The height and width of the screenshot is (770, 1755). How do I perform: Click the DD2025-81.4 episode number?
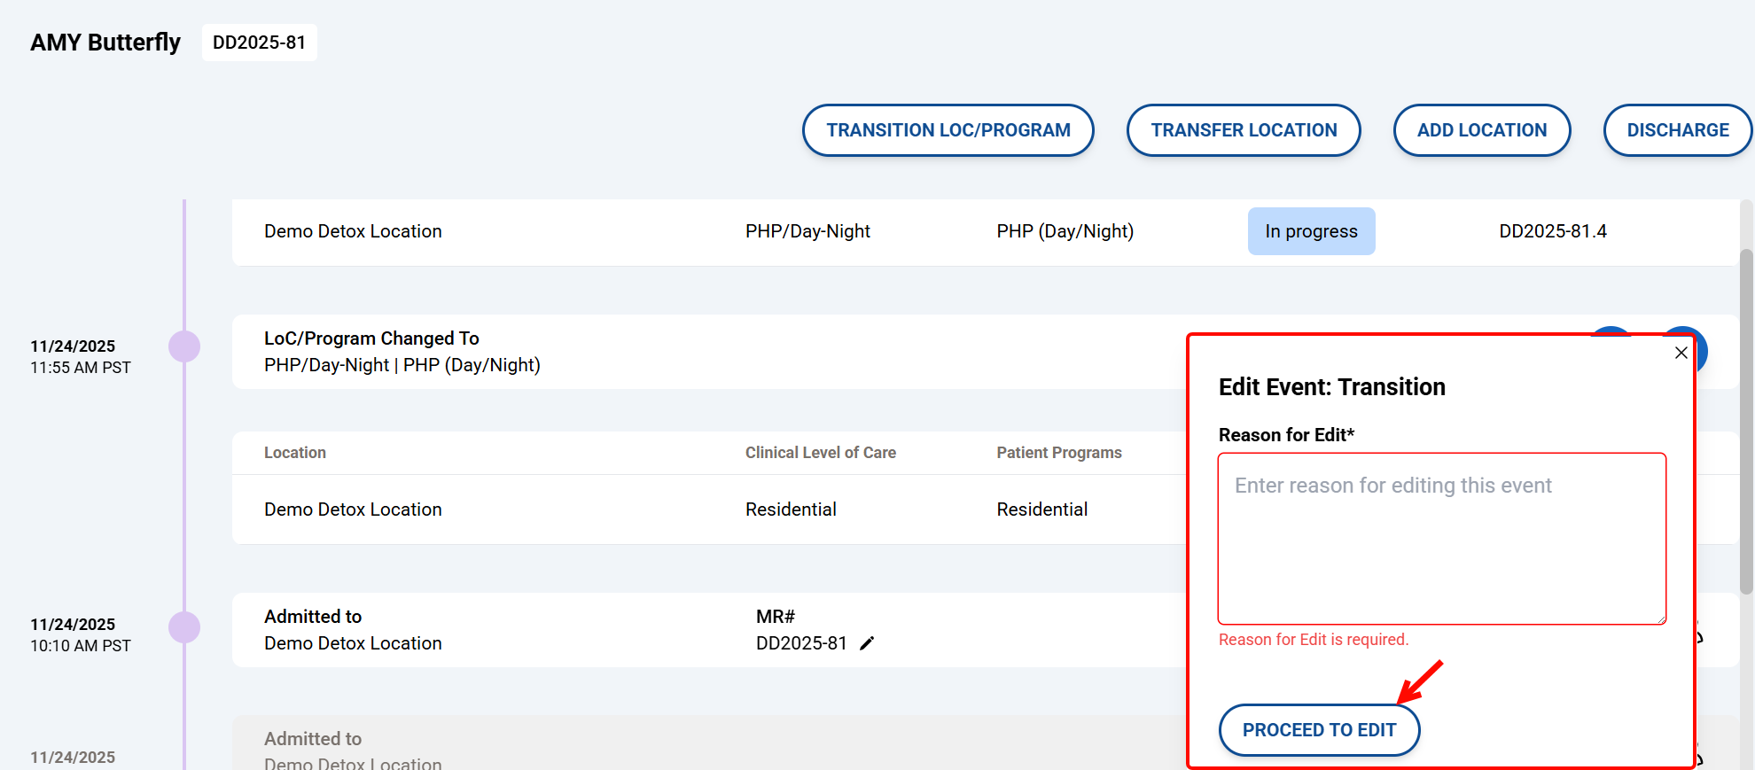coord(1552,231)
